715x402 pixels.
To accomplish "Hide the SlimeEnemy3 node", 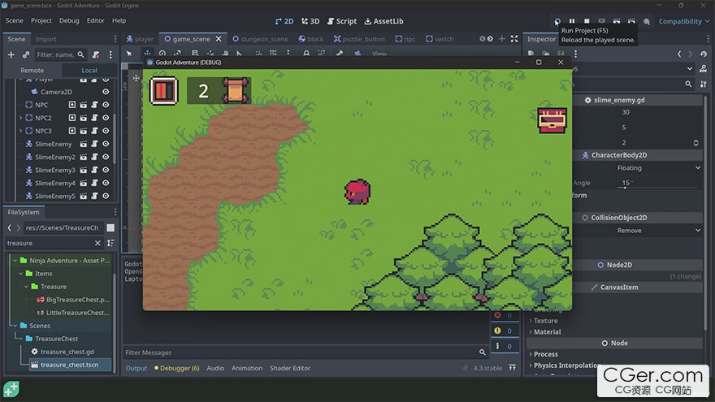I will [x=106, y=170].
